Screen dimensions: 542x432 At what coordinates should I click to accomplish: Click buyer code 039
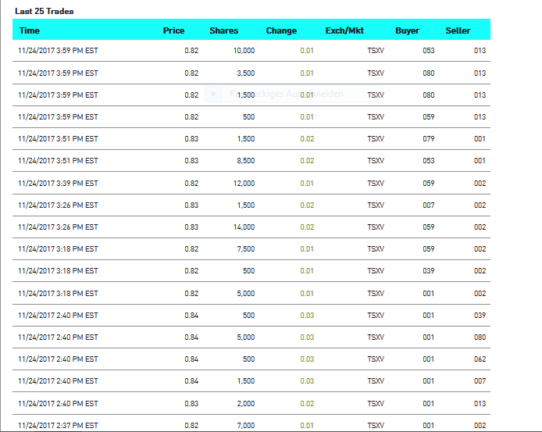(x=429, y=271)
